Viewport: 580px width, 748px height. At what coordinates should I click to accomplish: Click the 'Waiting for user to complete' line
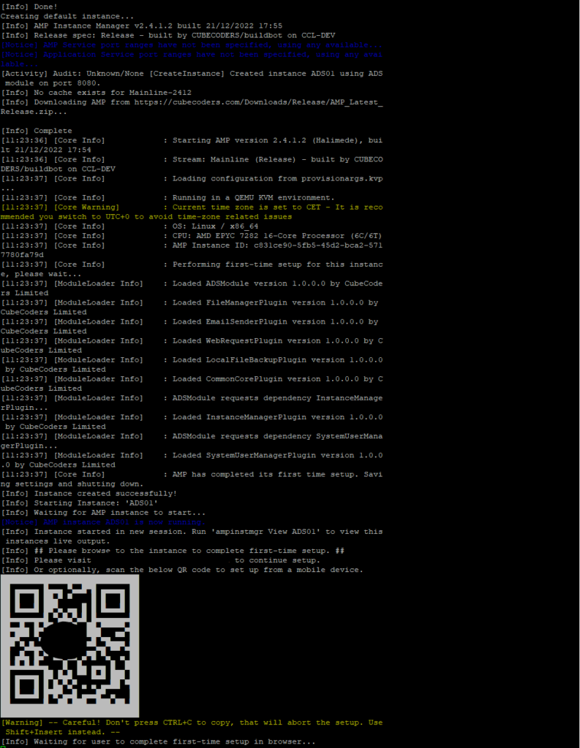[158, 741]
